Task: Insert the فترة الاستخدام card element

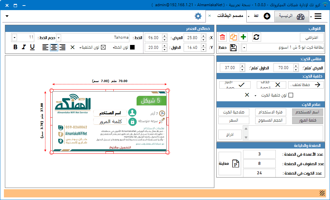Action: (x=271, y=112)
